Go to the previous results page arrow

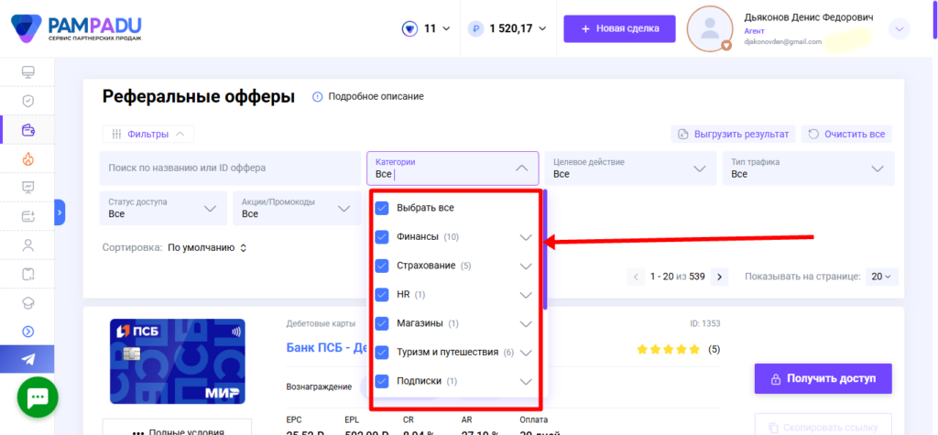636,277
